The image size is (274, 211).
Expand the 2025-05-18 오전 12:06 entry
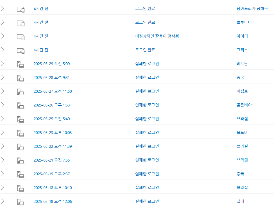point(3,201)
